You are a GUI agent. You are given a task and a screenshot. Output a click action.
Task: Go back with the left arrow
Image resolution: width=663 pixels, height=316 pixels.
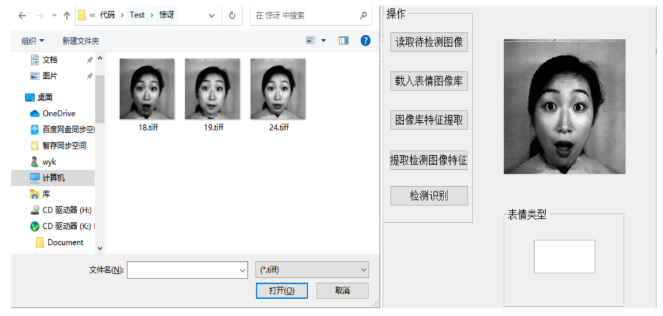[22, 16]
